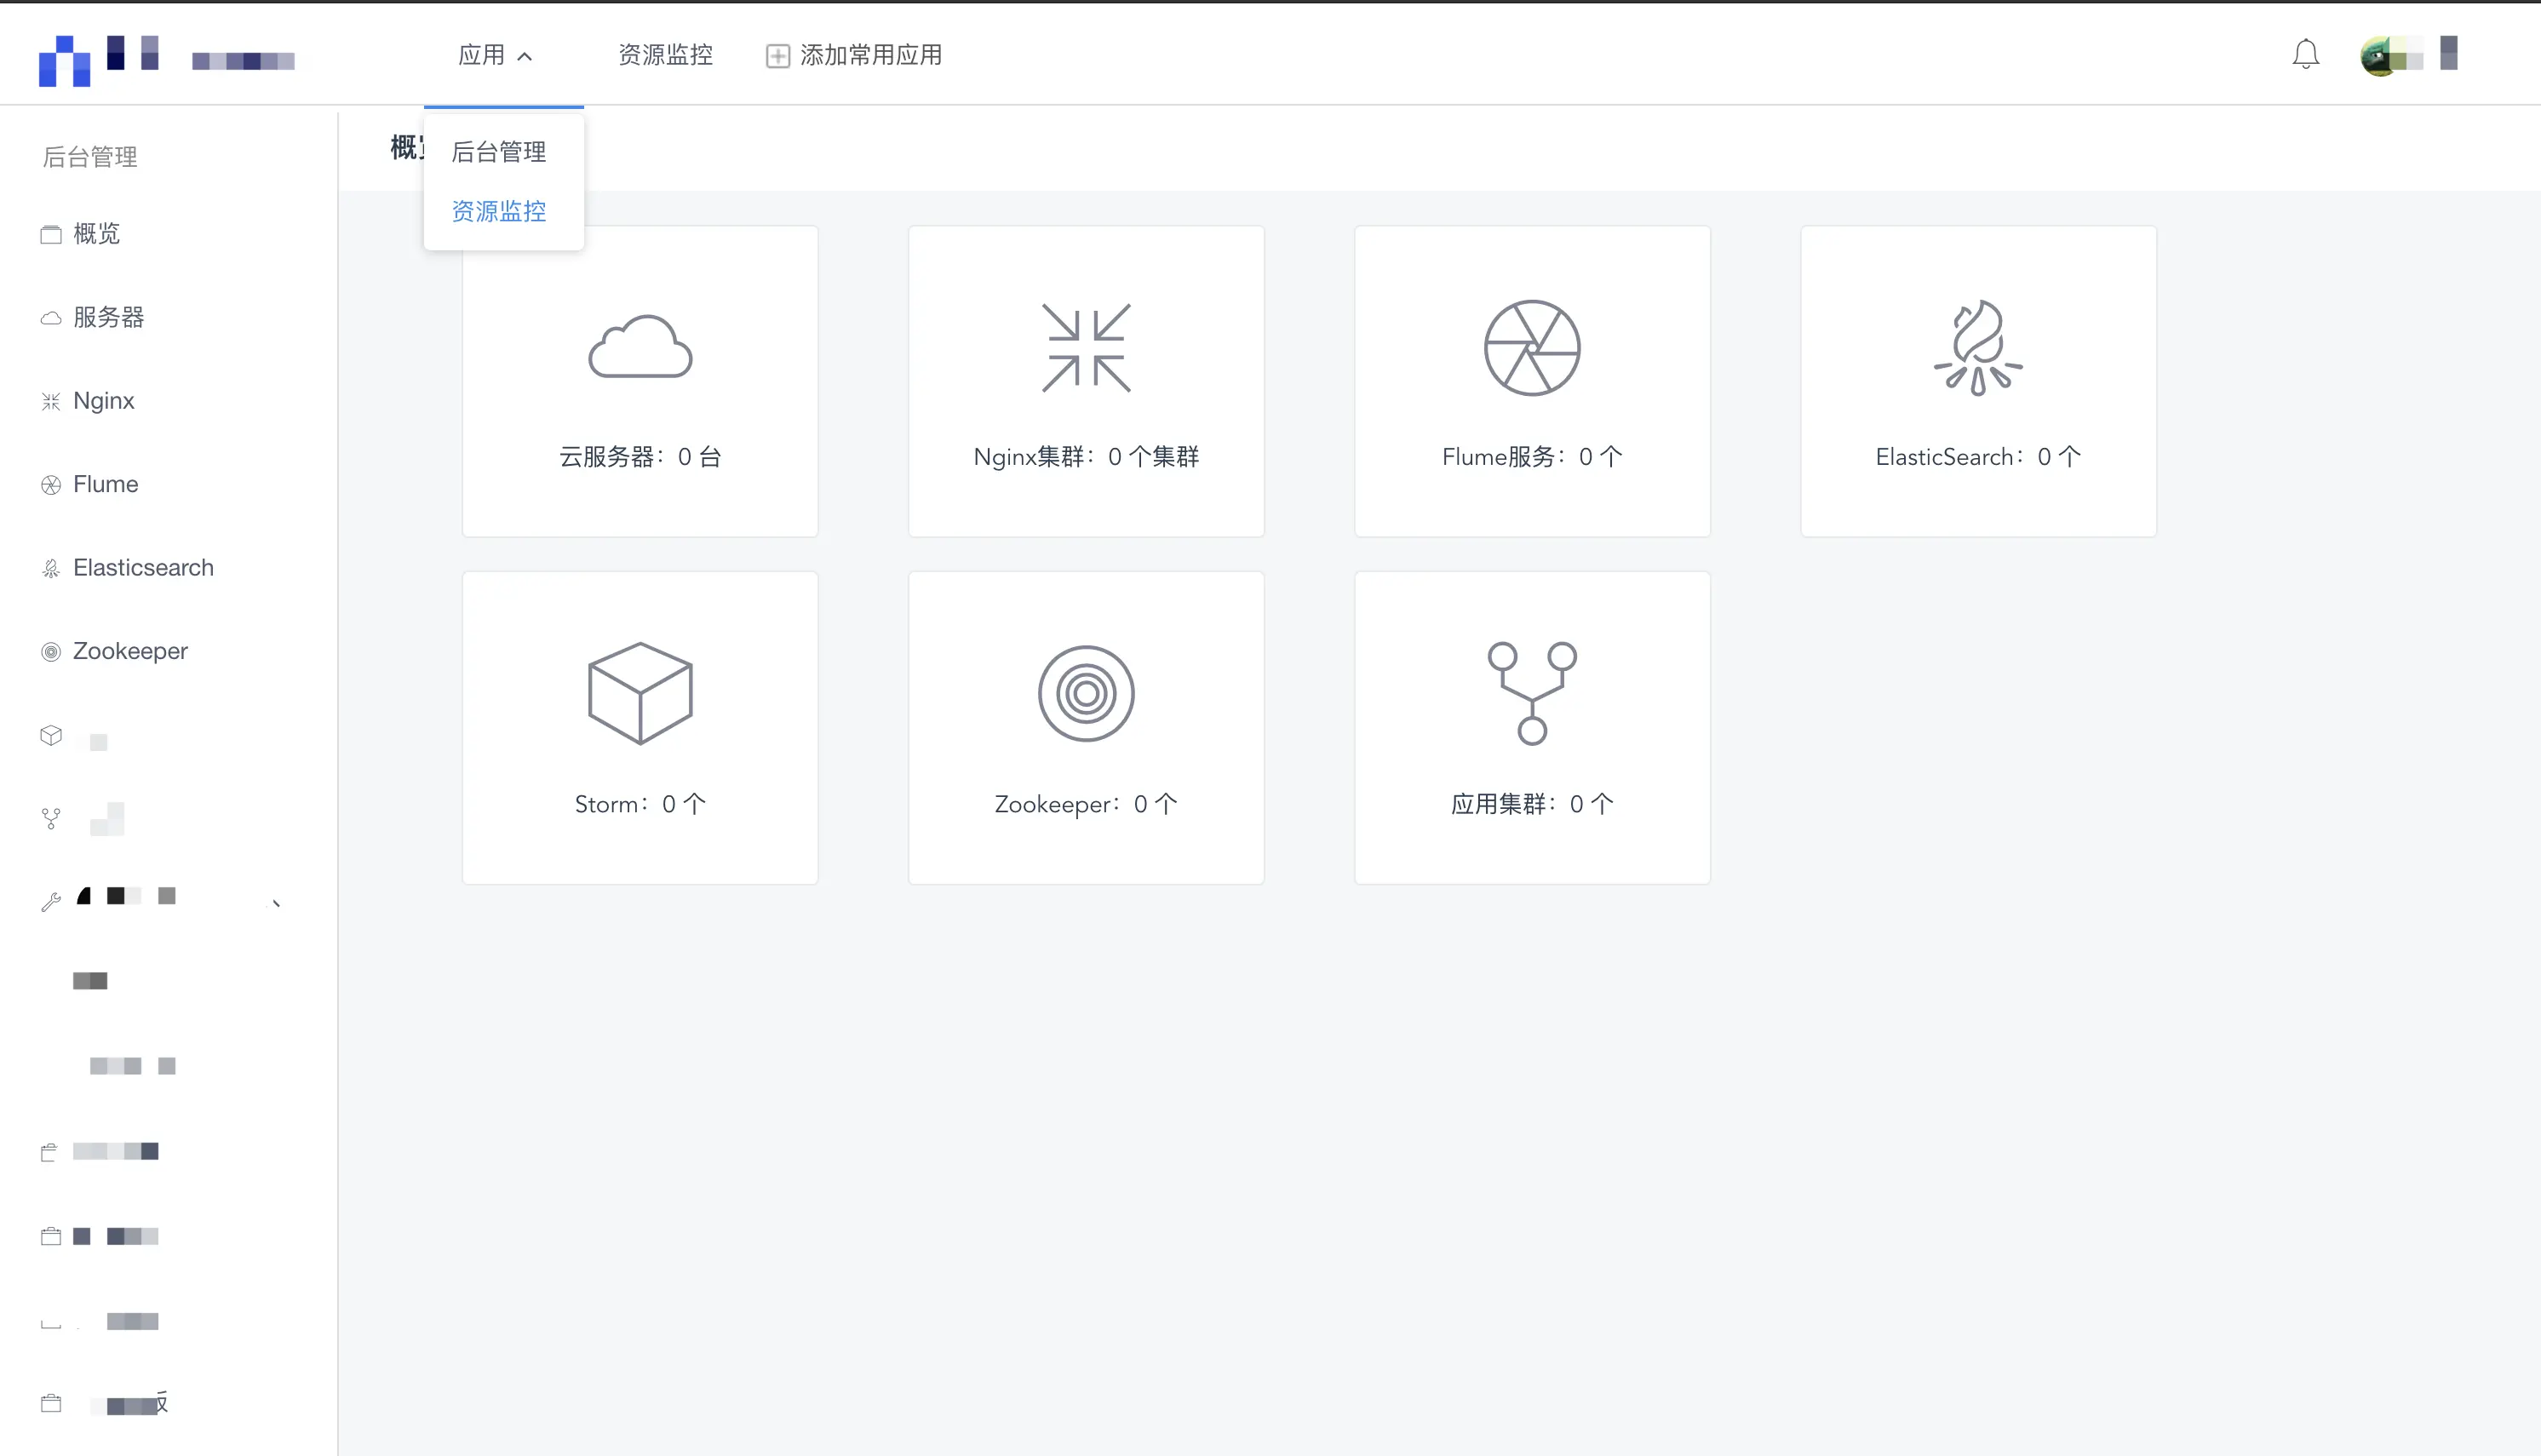Choose 资源监控 from the dropdown list

(x=499, y=211)
